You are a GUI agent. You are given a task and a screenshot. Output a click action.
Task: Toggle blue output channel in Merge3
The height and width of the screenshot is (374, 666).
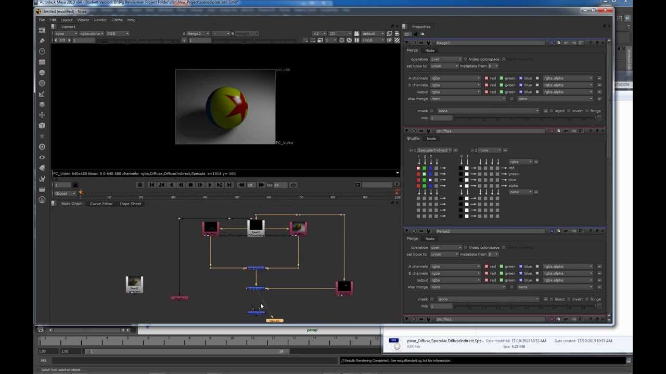[520, 92]
